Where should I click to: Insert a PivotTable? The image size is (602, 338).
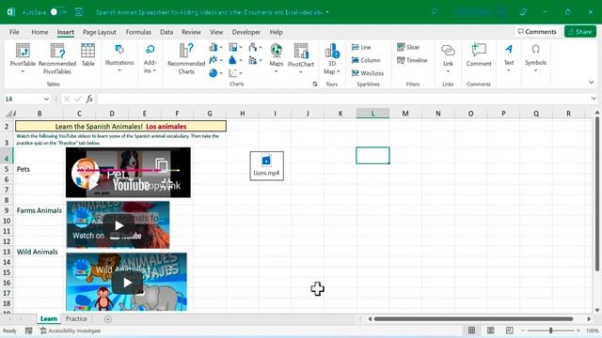[23, 57]
